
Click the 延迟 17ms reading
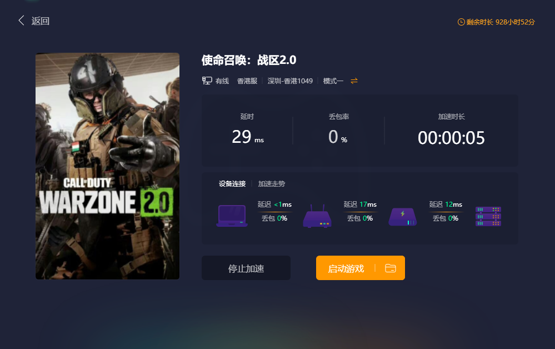(x=360, y=205)
